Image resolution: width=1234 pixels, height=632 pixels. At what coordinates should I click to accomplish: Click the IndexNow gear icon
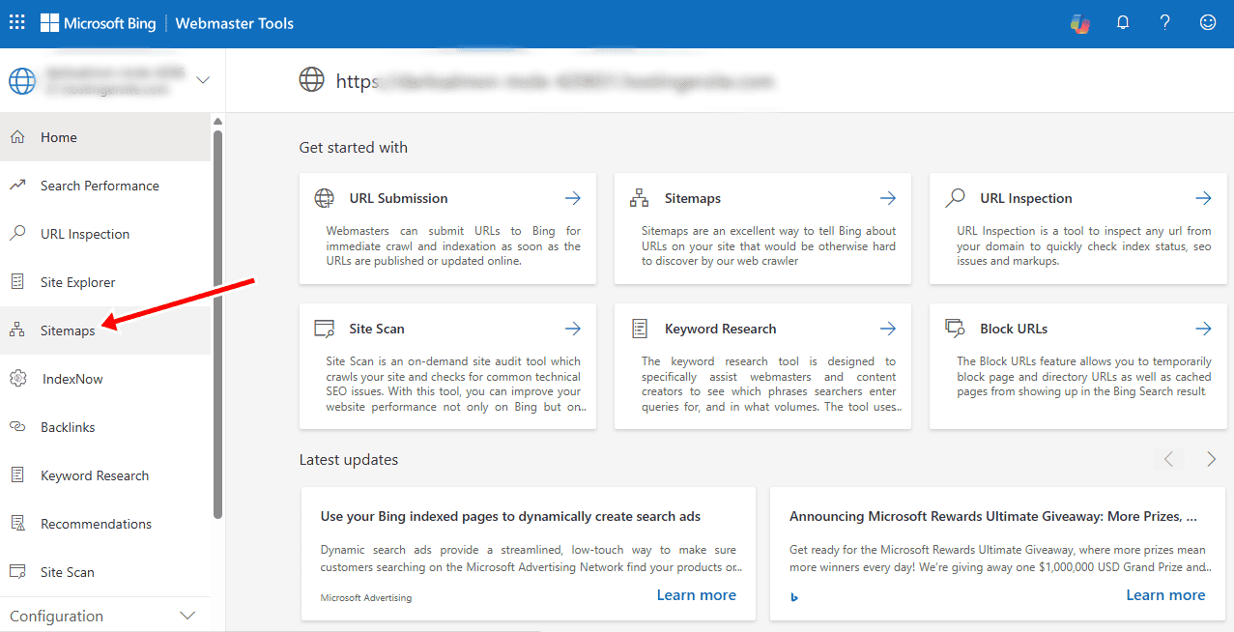[17, 379]
